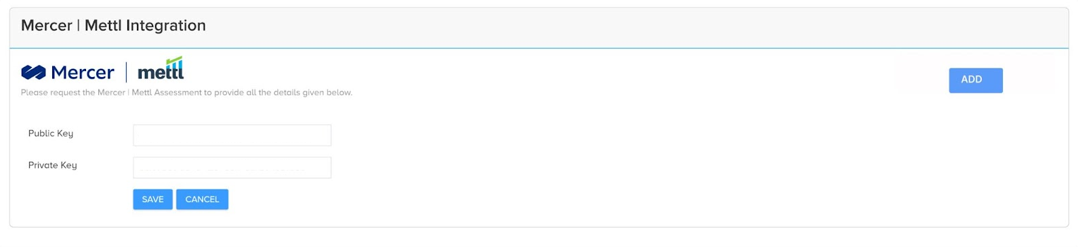Image resolution: width=1078 pixels, height=247 pixels.
Task: Cancel the key entry form
Action: [x=202, y=200]
